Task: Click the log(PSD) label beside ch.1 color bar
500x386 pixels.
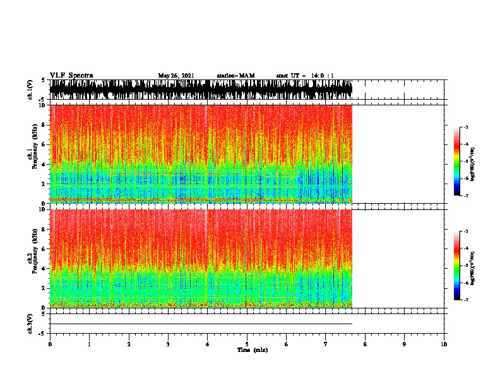Action: [x=473, y=164]
